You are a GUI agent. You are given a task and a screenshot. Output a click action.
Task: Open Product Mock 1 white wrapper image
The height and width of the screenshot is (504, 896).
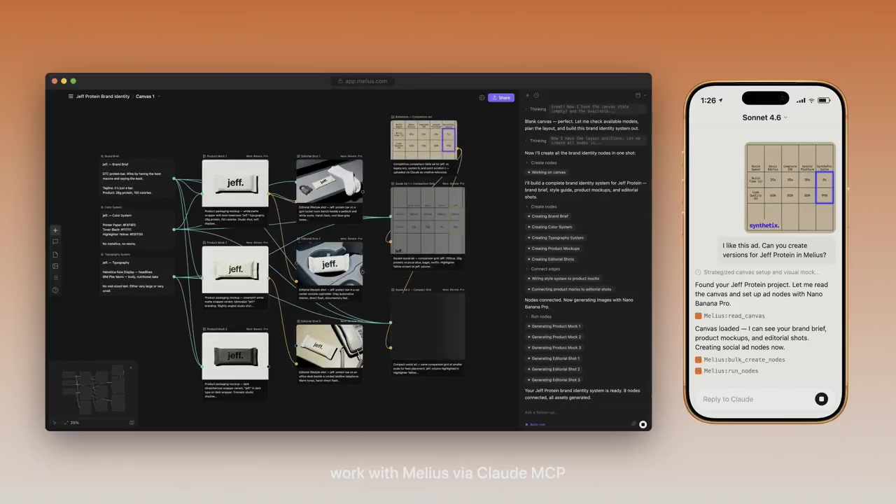(x=235, y=183)
